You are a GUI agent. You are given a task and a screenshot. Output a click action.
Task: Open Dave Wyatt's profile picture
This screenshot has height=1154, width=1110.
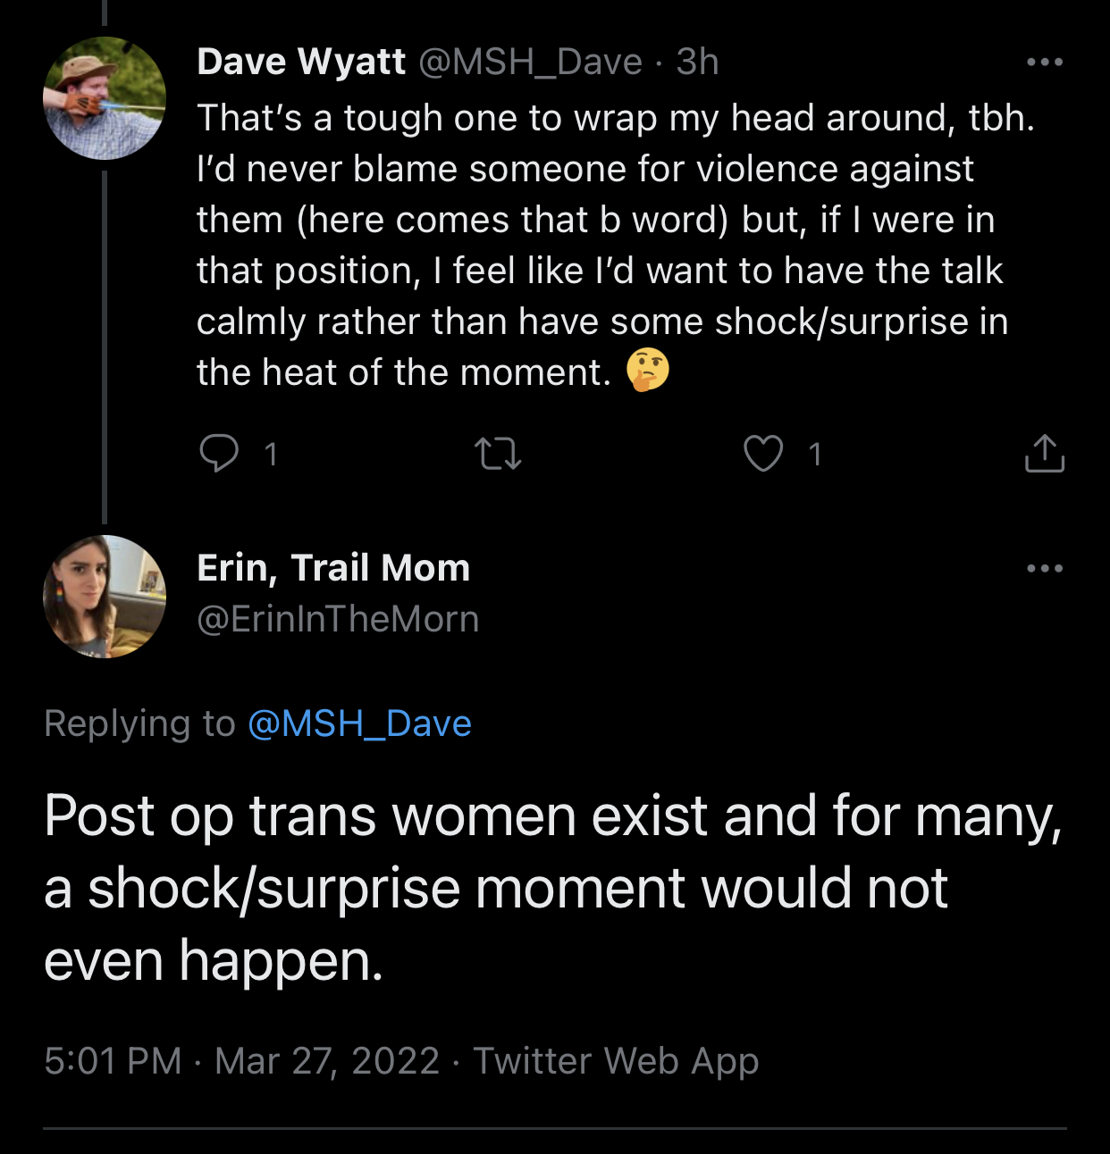105,98
